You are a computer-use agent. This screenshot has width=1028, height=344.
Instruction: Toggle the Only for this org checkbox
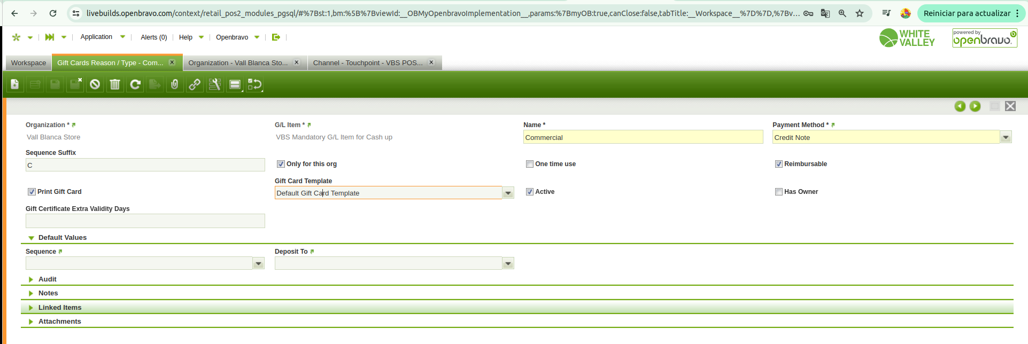tap(281, 164)
